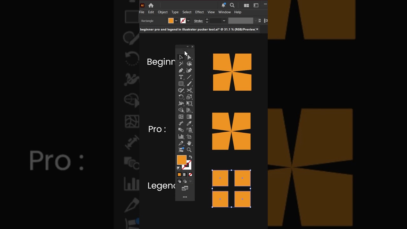Open stroke color dropdown in control bar
This screenshot has width=407, height=229.
[x=188, y=21]
